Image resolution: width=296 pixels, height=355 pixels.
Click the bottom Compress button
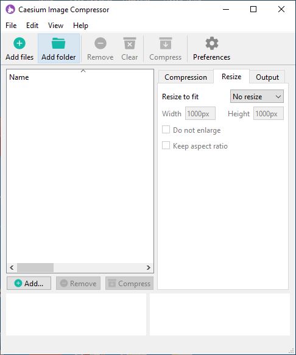(x=129, y=283)
